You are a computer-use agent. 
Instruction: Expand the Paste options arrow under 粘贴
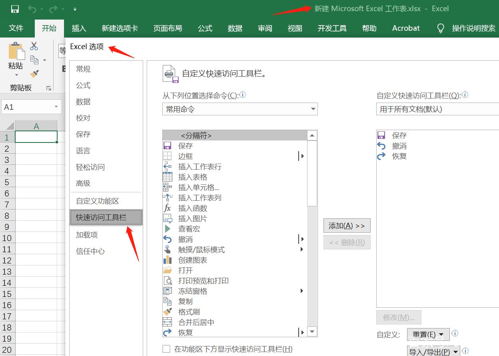click(16, 75)
